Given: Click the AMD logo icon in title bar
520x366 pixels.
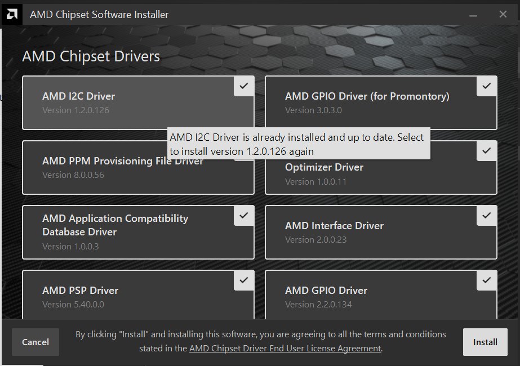Looking at the screenshot, I should [12, 14].
